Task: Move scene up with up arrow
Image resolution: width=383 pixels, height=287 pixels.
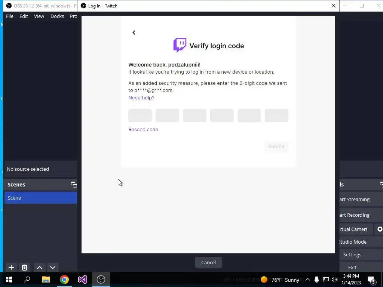Action: click(40, 268)
